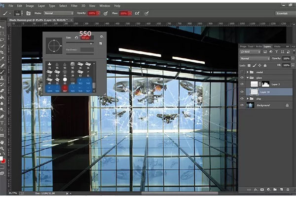Open the Window menu
The image size is (296, 199).
point(105,6)
